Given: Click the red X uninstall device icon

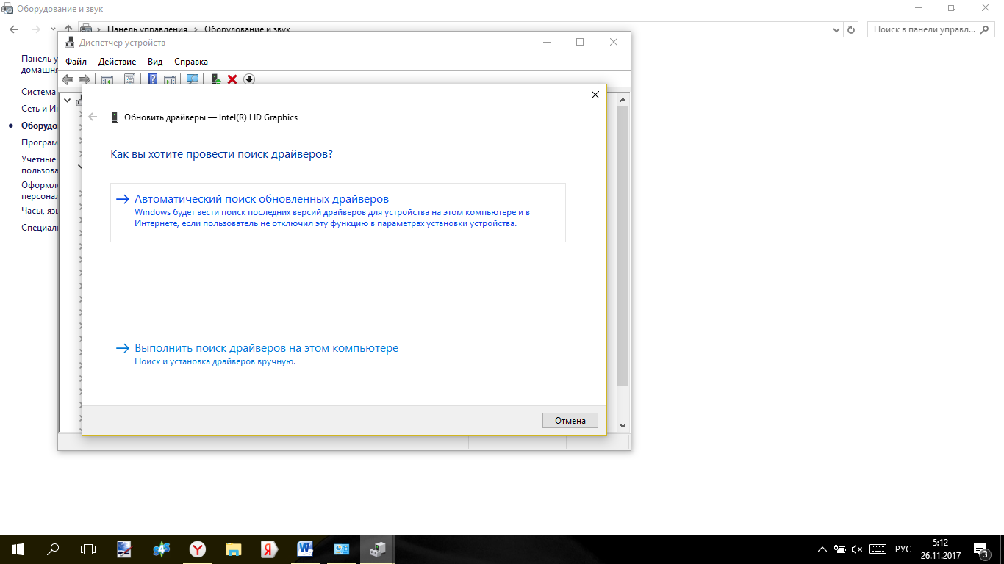Looking at the screenshot, I should click(232, 79).
